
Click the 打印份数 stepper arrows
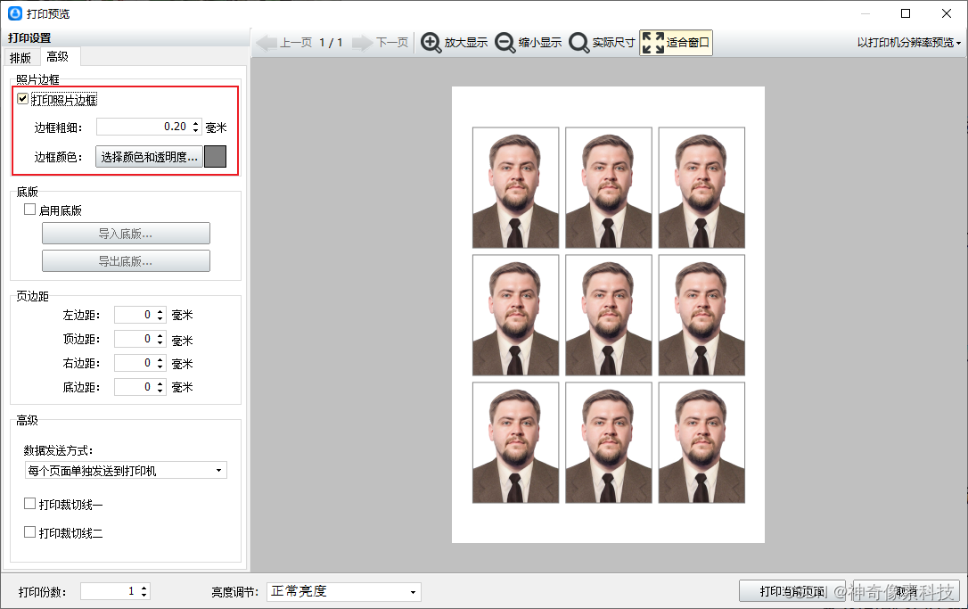pos(144,591)
